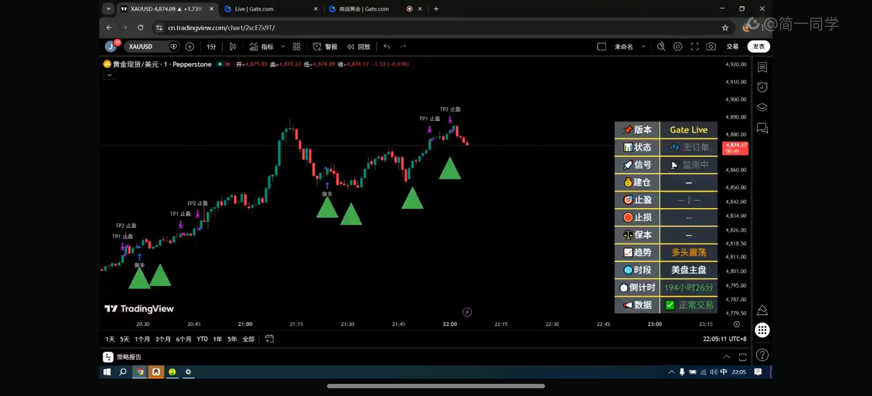Open the watchlist panel in right sidebar
This screenshot has width=872, height=396.
(762, 67)
